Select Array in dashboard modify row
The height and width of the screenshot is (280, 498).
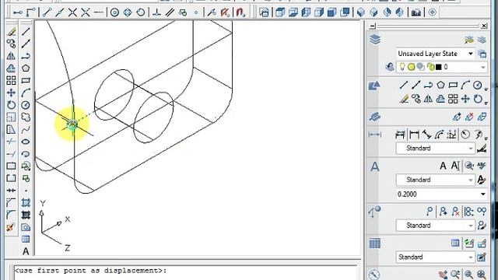pos(453,99)
